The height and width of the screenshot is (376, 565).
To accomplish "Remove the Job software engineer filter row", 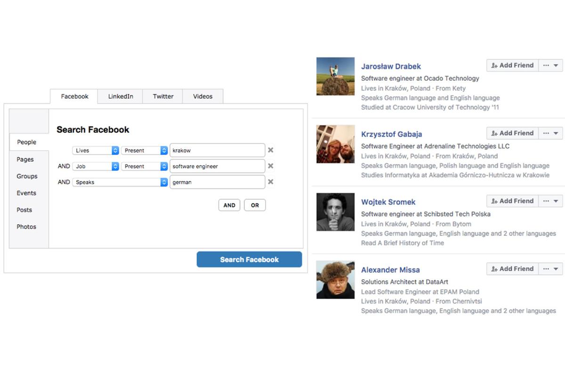I will pyautogui.click(x=271, y=166).
